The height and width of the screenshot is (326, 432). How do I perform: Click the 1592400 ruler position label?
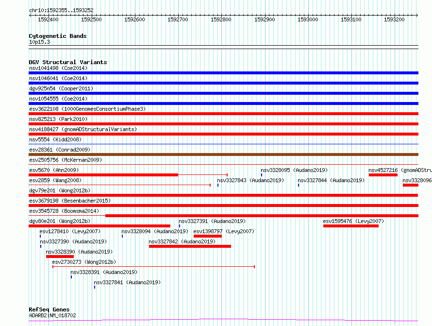click(48, 19)
